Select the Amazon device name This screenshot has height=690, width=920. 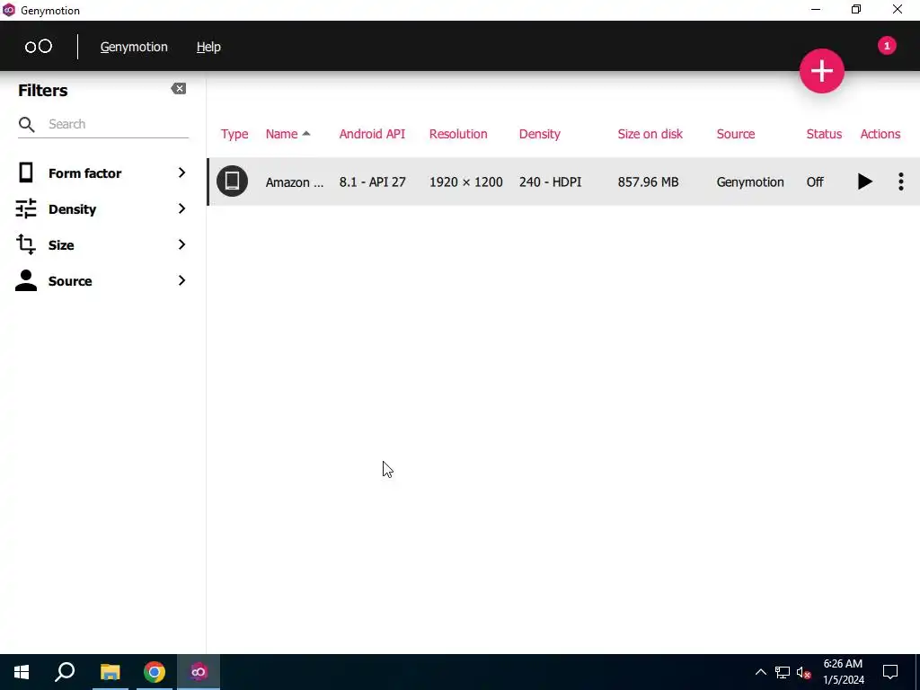click(x=294, y=181)
